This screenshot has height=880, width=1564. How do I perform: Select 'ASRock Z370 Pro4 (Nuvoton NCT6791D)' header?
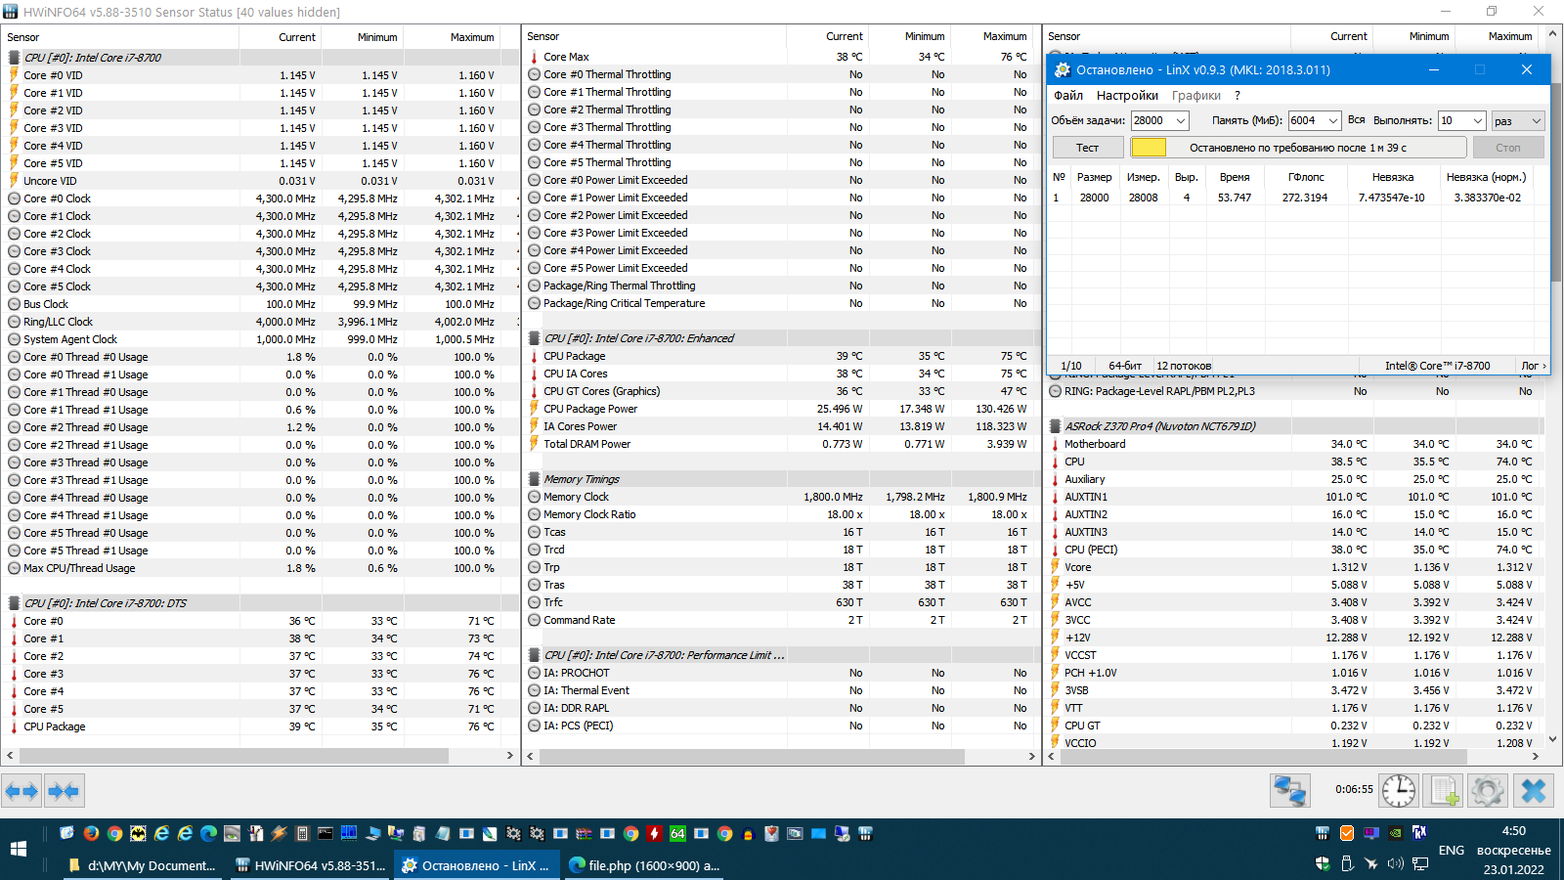(x=1294, y=426)
